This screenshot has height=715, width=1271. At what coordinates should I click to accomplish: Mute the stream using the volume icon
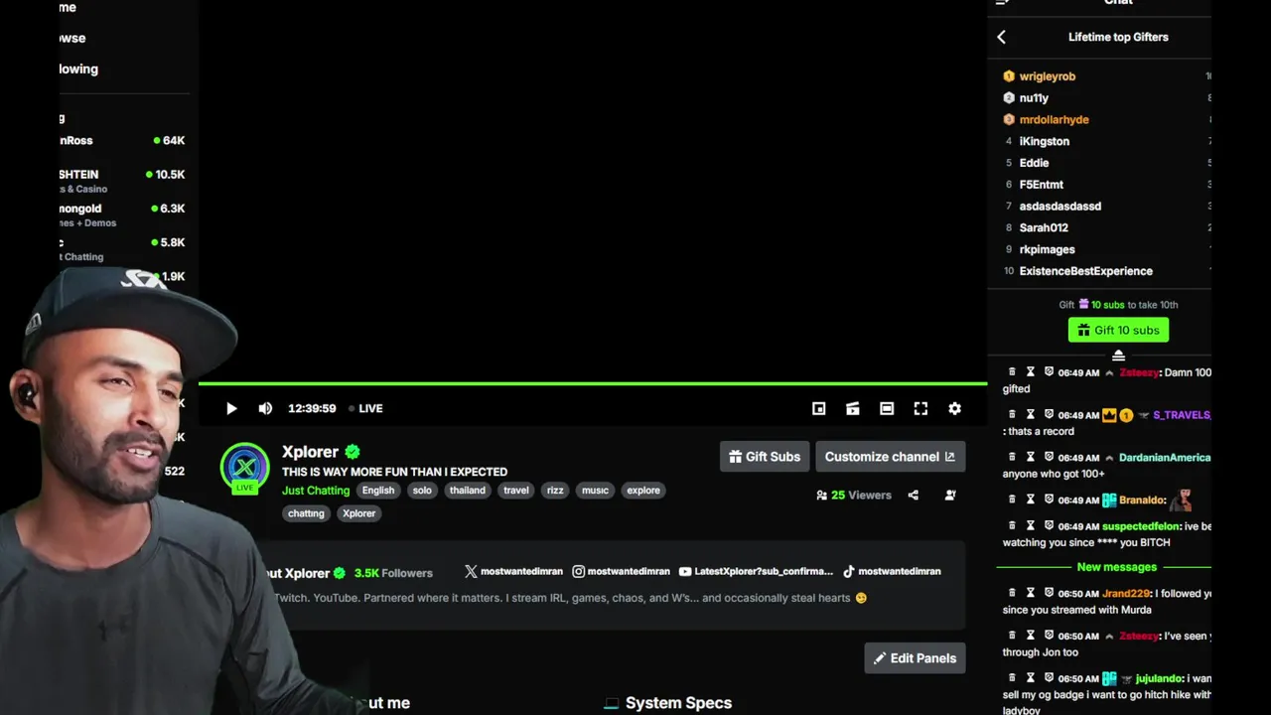pos(265,408)
